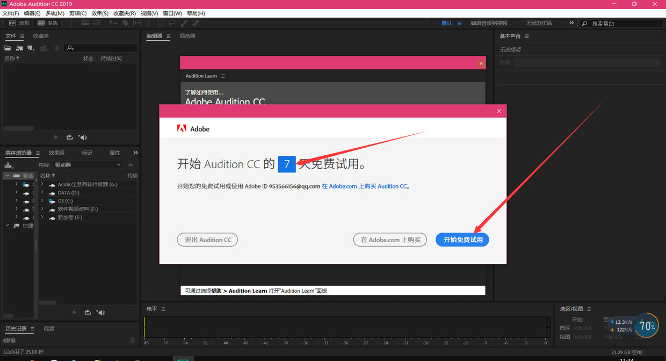Screen dimensions: 666x361
Task: Collapse the Drives (驱动) tree node
Action: 8,176
